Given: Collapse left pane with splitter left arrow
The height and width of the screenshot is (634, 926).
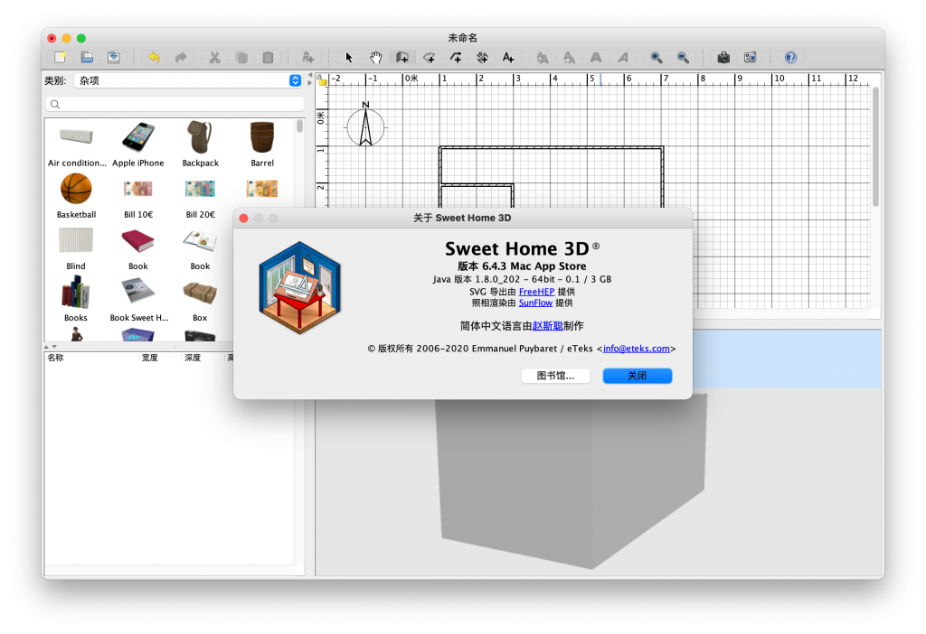Looking at the screenshot, I should [x=310, y=76].
